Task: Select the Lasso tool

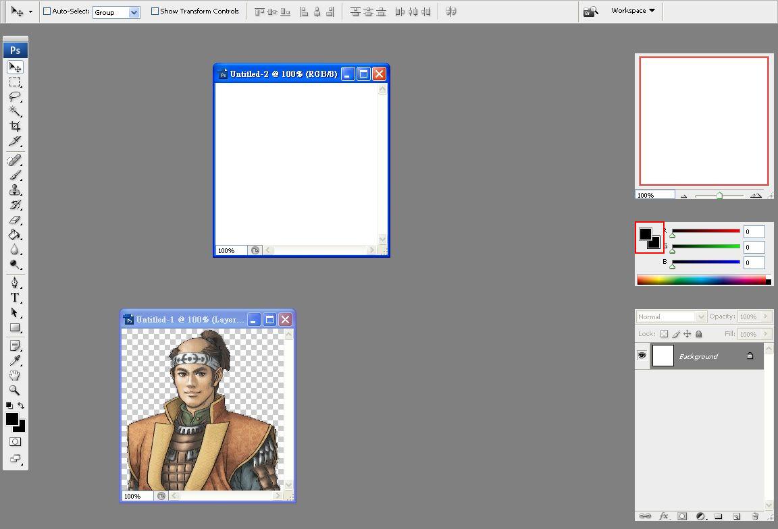Action: point(15,96)
